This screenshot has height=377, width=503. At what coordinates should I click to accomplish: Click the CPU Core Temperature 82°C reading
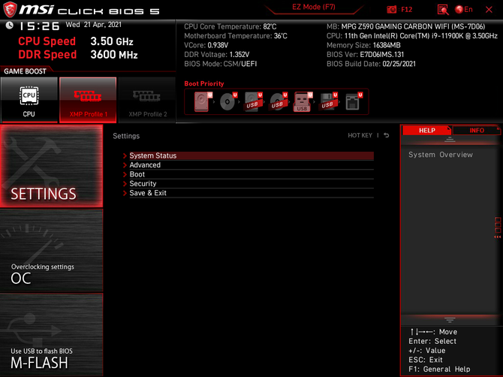230,26
